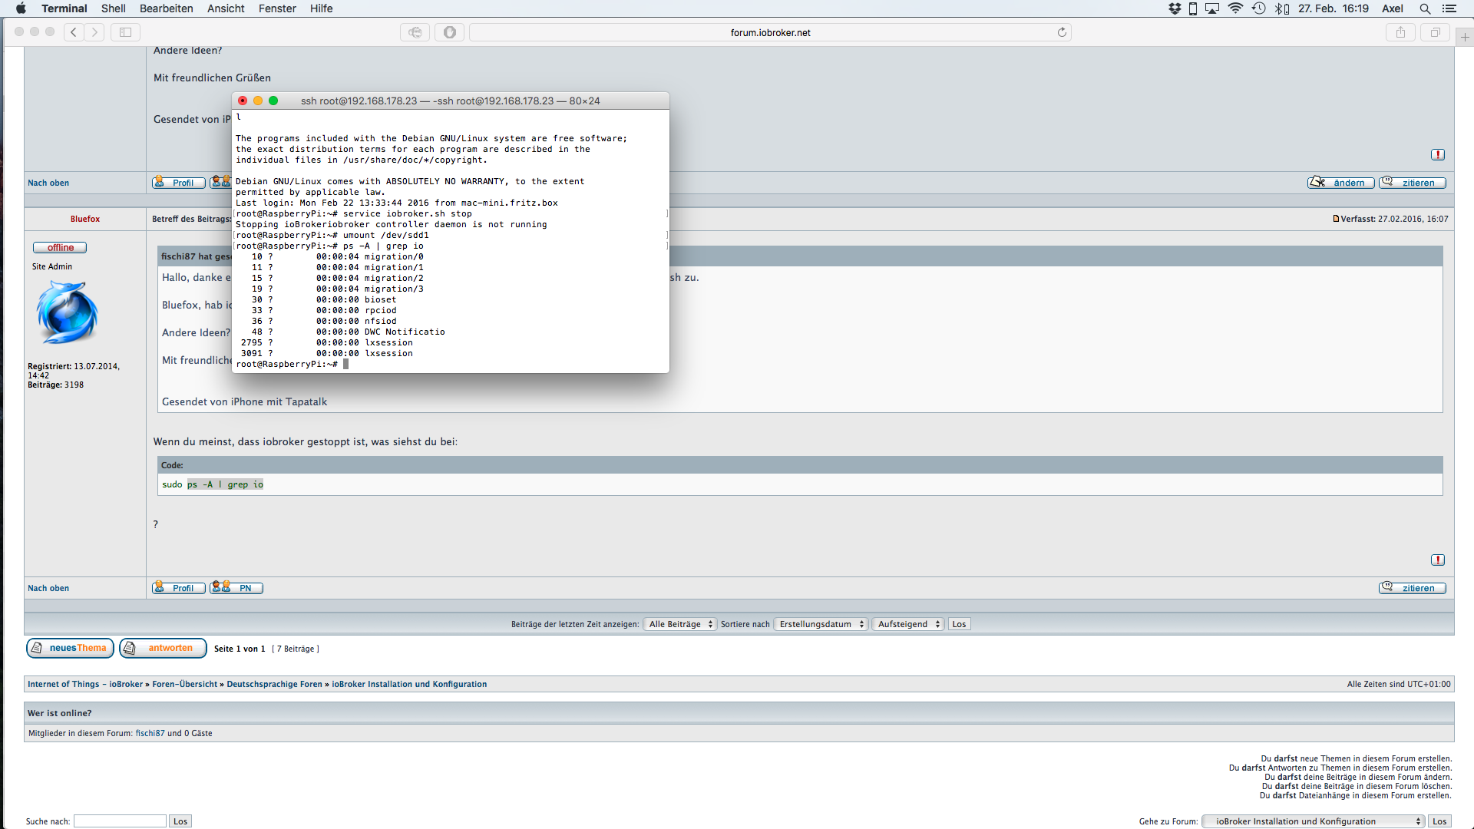Viewport: 1474px width, 829px height.
Task: Click the neues Thema button
Action: [70, 649]
